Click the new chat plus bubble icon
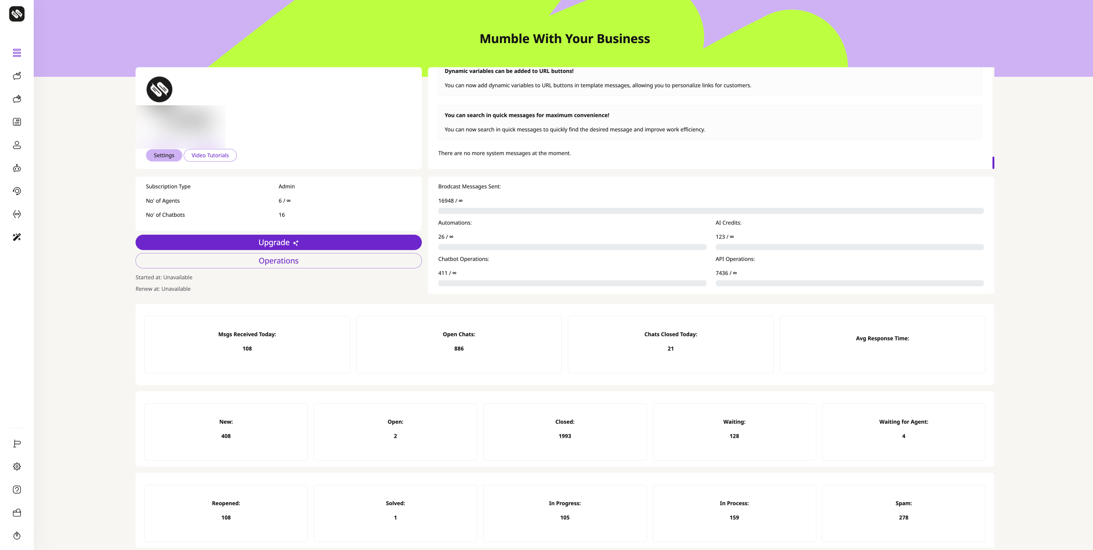1093x550 pixels. pyautogui.click(x=17, y=99)
